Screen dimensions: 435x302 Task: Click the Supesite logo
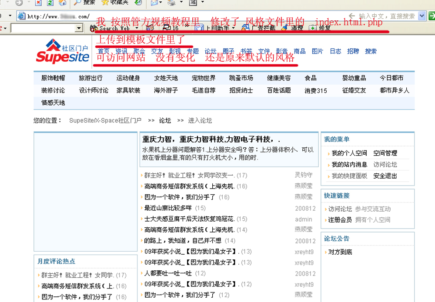click(62, 51)
